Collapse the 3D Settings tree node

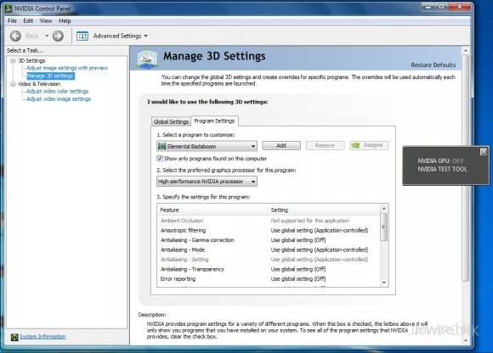click(14, 60)
